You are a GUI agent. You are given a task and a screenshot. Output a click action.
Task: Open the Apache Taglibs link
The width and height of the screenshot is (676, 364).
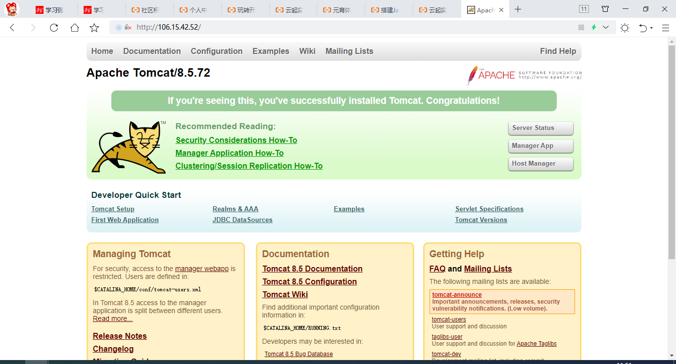tap(536, 344)
